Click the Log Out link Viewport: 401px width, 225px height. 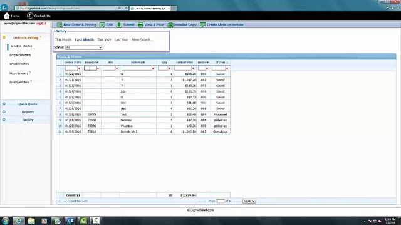[41, 24]
